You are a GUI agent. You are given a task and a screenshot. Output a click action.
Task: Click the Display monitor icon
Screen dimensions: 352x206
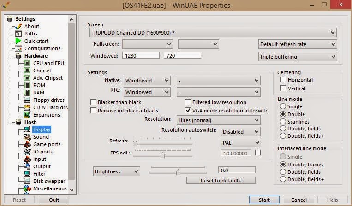[x=27, y=129]
